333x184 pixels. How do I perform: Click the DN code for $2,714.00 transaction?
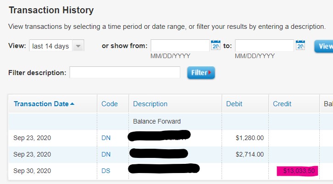(106, 154)
